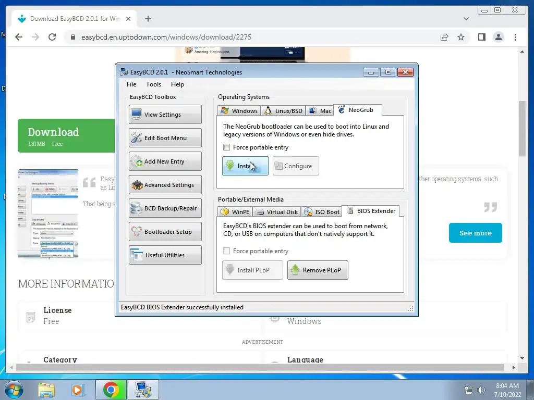Select the NeoGrub tab
Screen dimensions: 534x400
point(357,110)
